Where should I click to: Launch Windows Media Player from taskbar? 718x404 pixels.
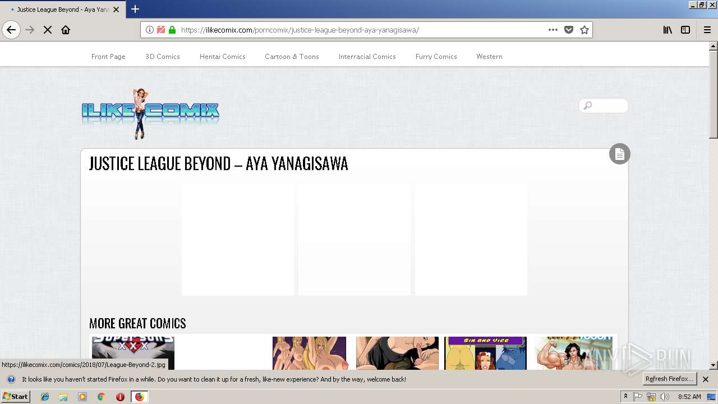pyautogui.click(x=82, y=397)
